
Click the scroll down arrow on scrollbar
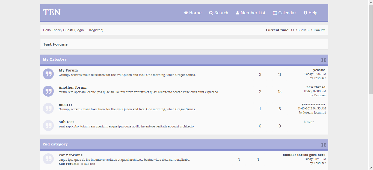coord(371,168)
